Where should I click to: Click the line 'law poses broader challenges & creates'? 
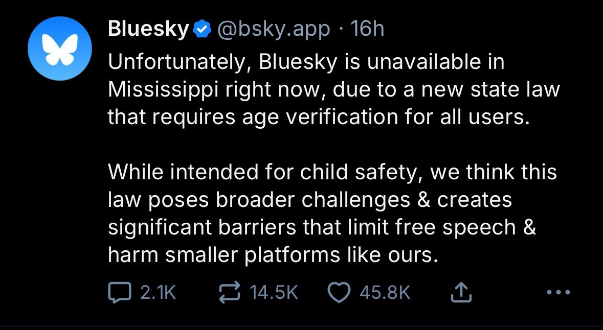point(310,200)
